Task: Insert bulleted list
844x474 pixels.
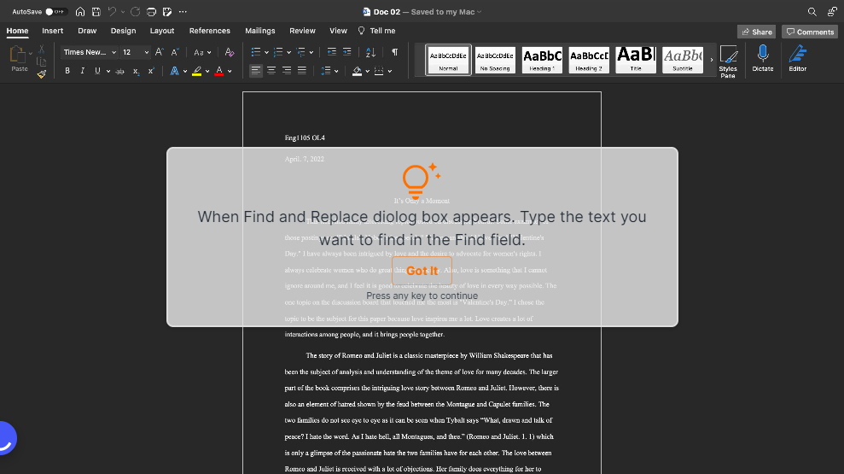Action: pos(256,52)
